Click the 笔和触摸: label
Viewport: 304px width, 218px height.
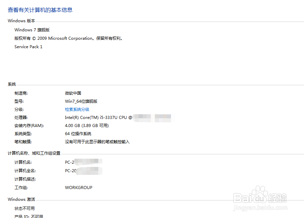point(23,142)
